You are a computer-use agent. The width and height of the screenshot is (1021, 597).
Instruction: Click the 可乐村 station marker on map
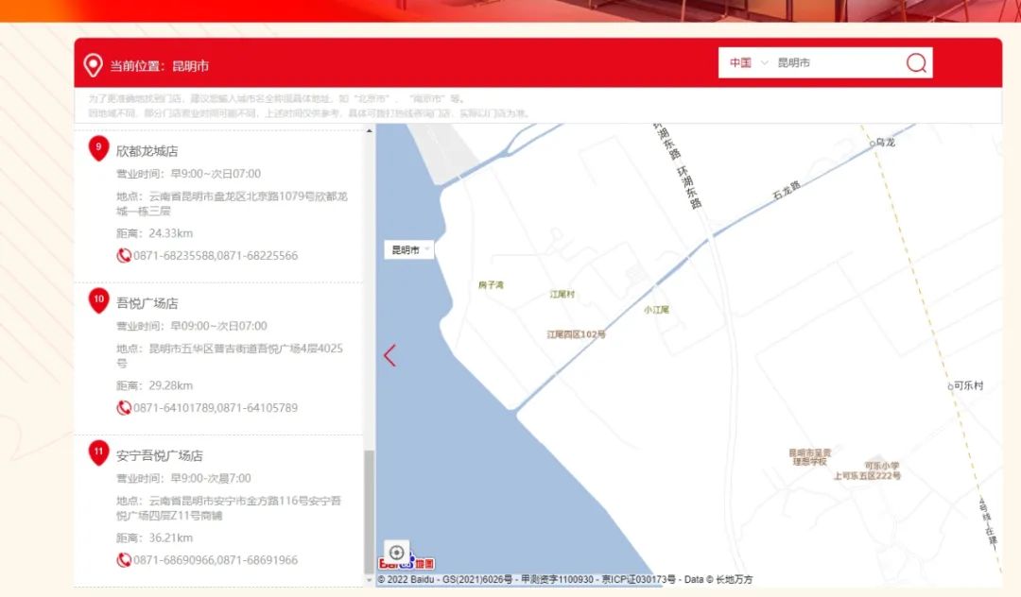pyautogui.click(x=951, y=386)
